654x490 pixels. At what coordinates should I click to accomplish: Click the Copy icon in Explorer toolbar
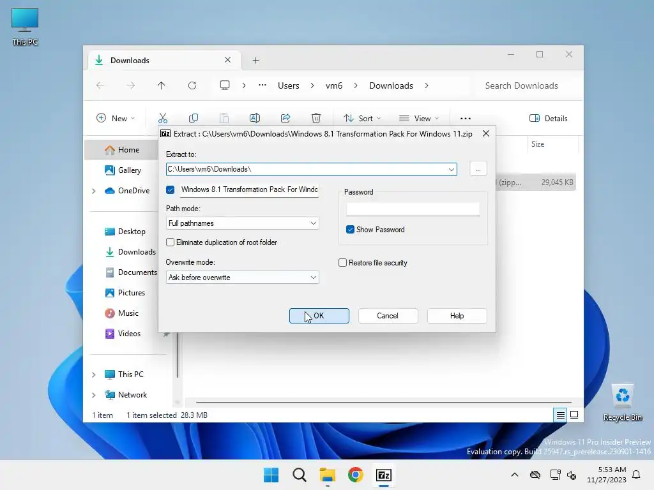tap(193, 118)
